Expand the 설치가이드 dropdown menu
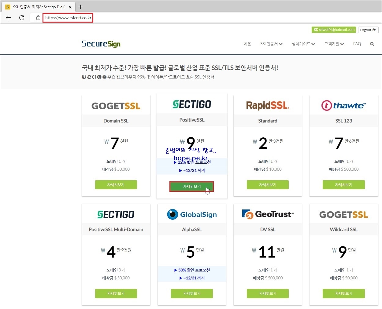This screenshot has width=382, height=309. click(303, 44)
